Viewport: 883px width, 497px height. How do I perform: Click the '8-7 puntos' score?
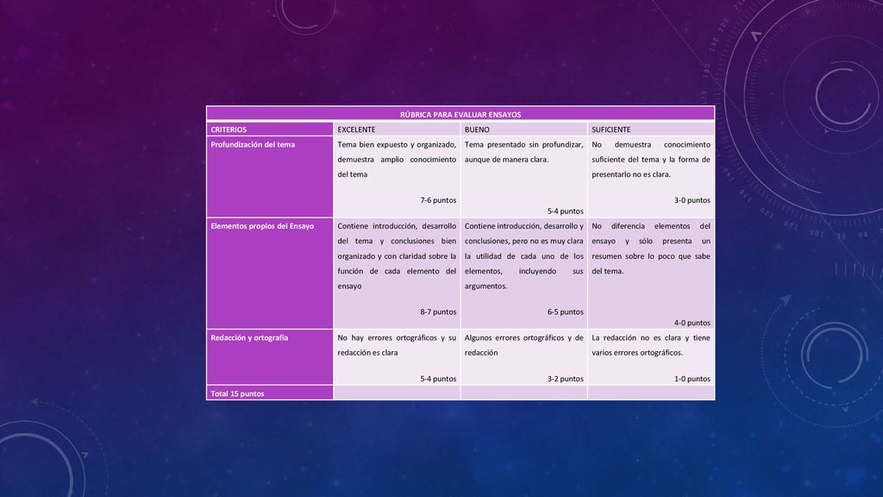(438, 311)
